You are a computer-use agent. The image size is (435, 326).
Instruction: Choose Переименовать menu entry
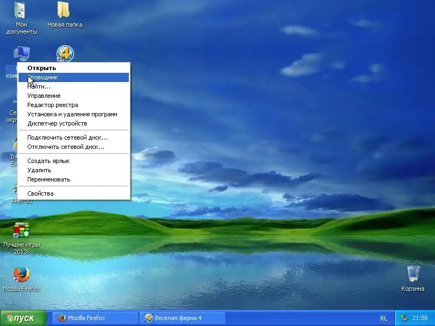pos(74,179)
